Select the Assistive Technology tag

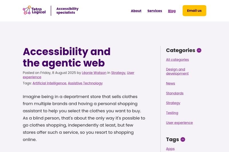click(85, 83)
